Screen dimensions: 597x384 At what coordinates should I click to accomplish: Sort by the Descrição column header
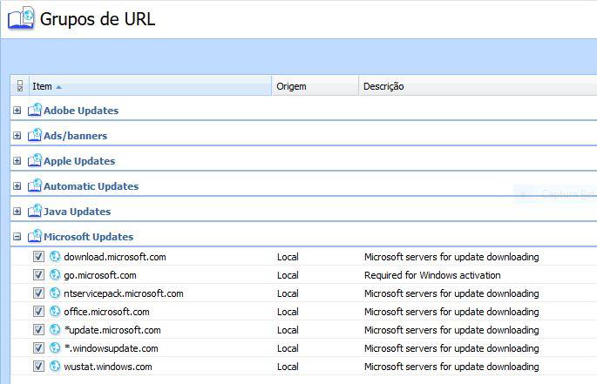[478, 86]
